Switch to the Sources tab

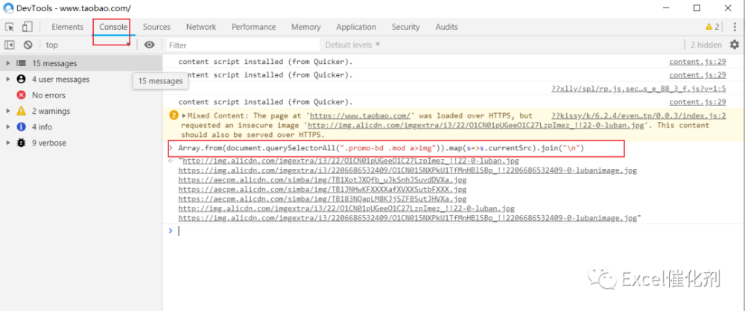point(156,27)
